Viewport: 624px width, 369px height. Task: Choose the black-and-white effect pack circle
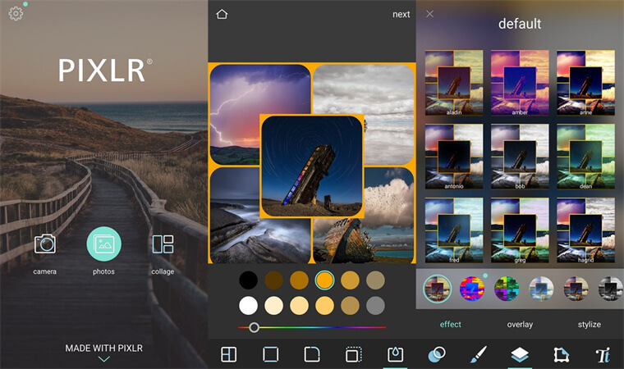[x=611, y=289]
